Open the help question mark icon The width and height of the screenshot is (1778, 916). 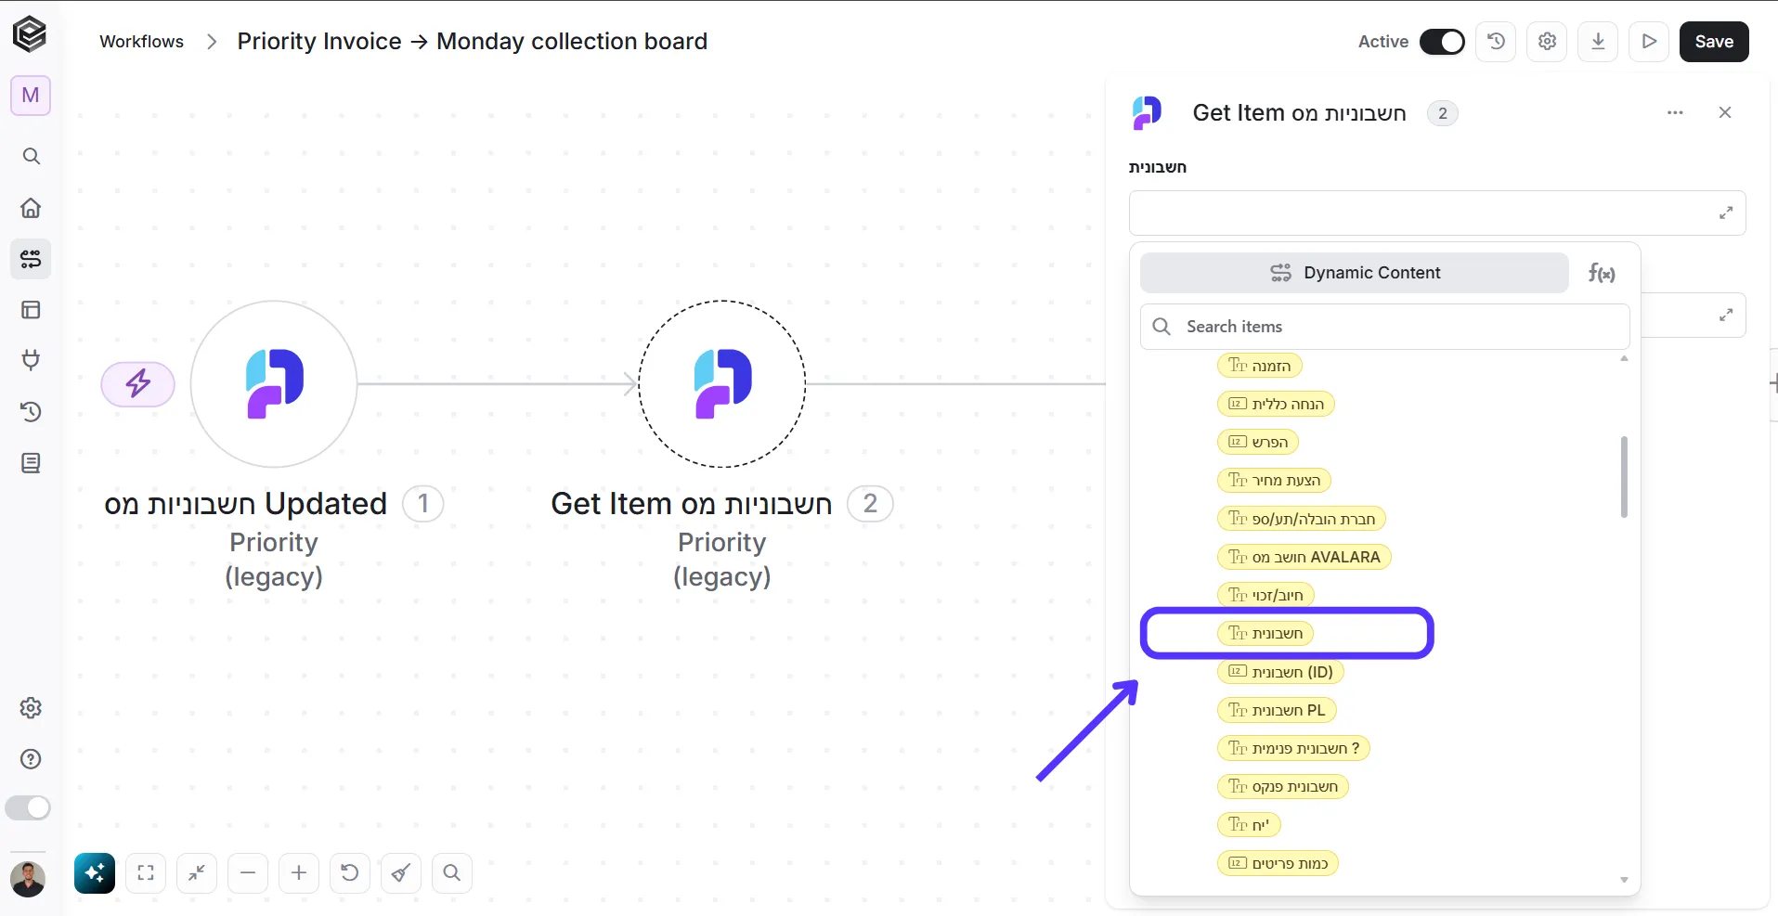31,759
